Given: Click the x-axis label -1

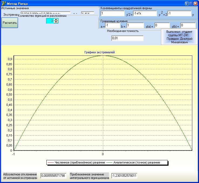Looking at the screenshot, I should (x=13, y=154).
